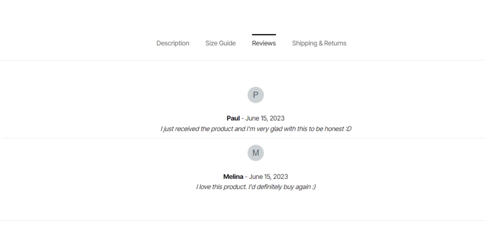Select the Reviews tab
485x245 pixels.
click(264, 43)
